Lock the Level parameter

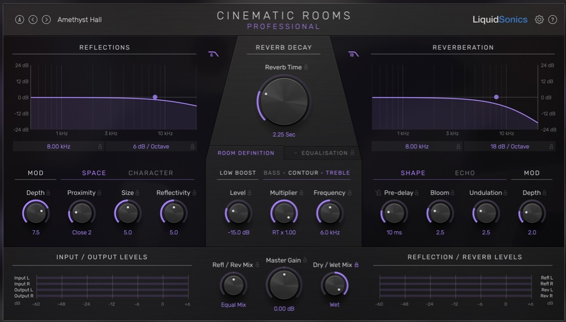pyautogui.click(x=249, y=193)
